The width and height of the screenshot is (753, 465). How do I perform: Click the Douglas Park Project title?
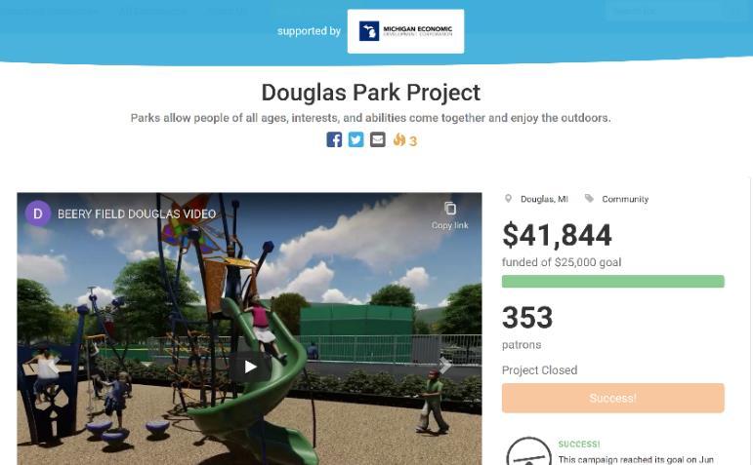[371, 93]
